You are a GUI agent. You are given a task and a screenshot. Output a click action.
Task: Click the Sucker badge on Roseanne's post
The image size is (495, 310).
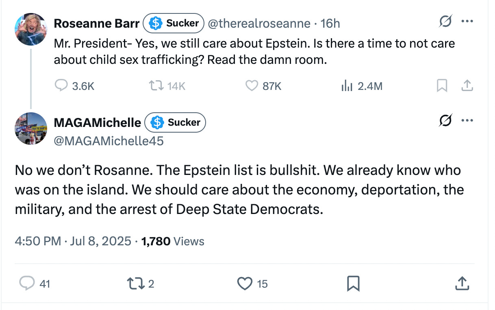(x=174, y=23)
